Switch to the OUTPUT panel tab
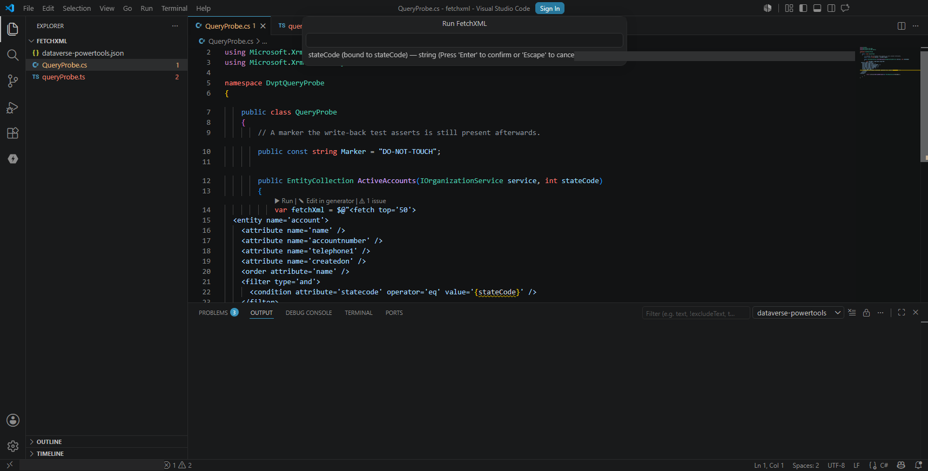This screenshot has width=928, height=471. coord(261,313)
